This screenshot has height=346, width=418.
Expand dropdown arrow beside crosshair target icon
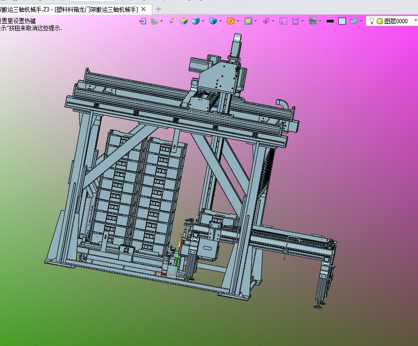point(273,21)
